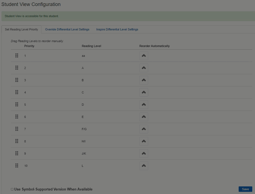
Task: Switch to Inspire Differential Level Settings tab
Action: point(117,29)
